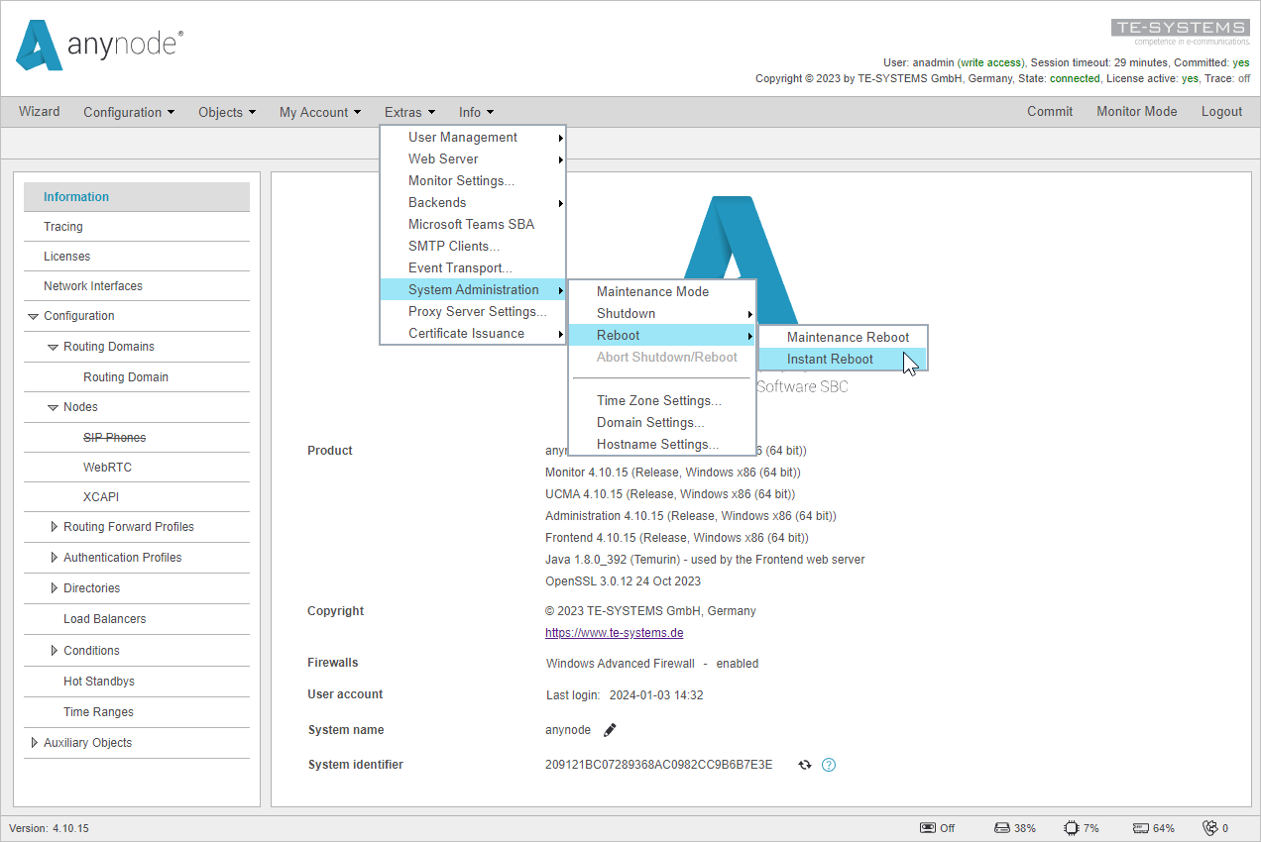The width and height of the screenshot is (1261, 842).
Task: Open the Info menu
Action: click(475, 112)
